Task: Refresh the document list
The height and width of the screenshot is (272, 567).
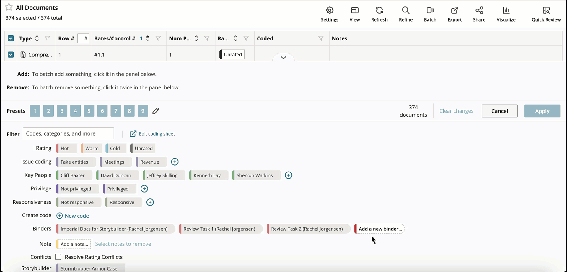Action: pyautogui.click(x=379, y=13)
